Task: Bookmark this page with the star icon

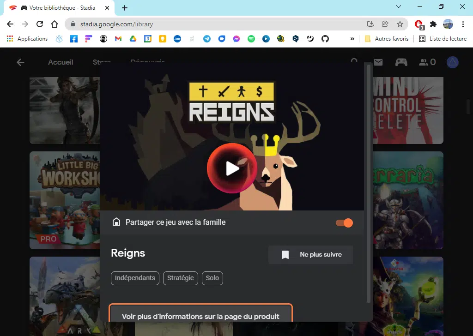Action: click(400, 24)
